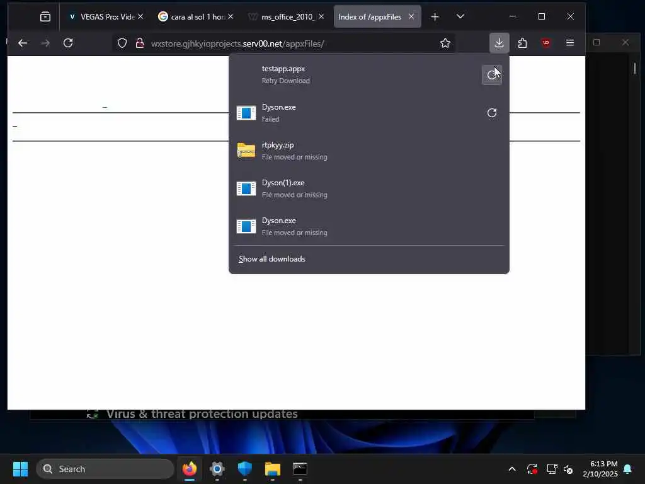
Task: List all tabs dropdown arrow
Action: [460, 16]
